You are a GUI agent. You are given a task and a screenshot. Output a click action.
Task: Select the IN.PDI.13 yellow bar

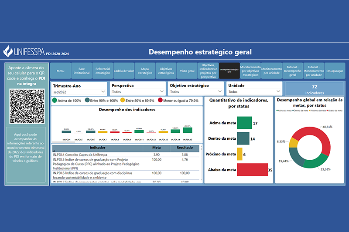pyautogui.click(x=163, y=132)
